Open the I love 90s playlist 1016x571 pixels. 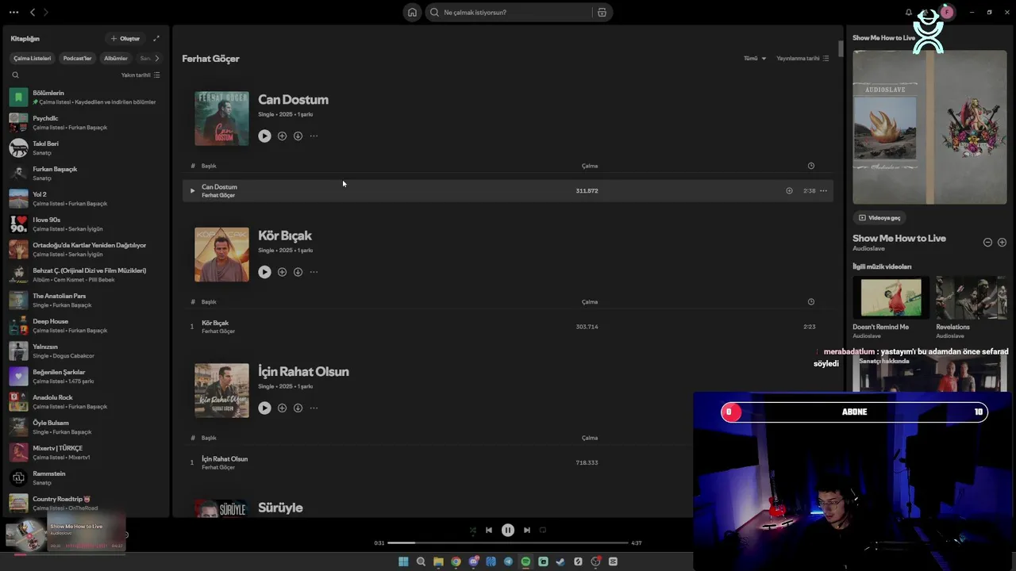(x=86, y=224)
